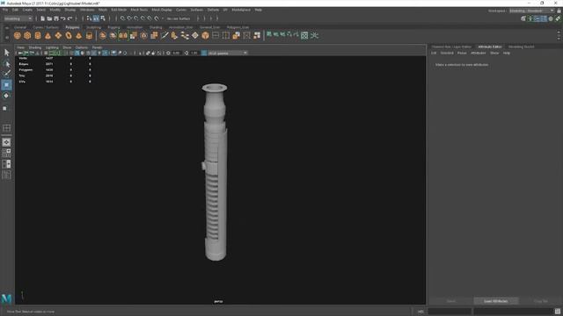Open the Mesh Tools menu
Image resolution: width=563 pixels, height=316 pixels.
coord(139,10)
